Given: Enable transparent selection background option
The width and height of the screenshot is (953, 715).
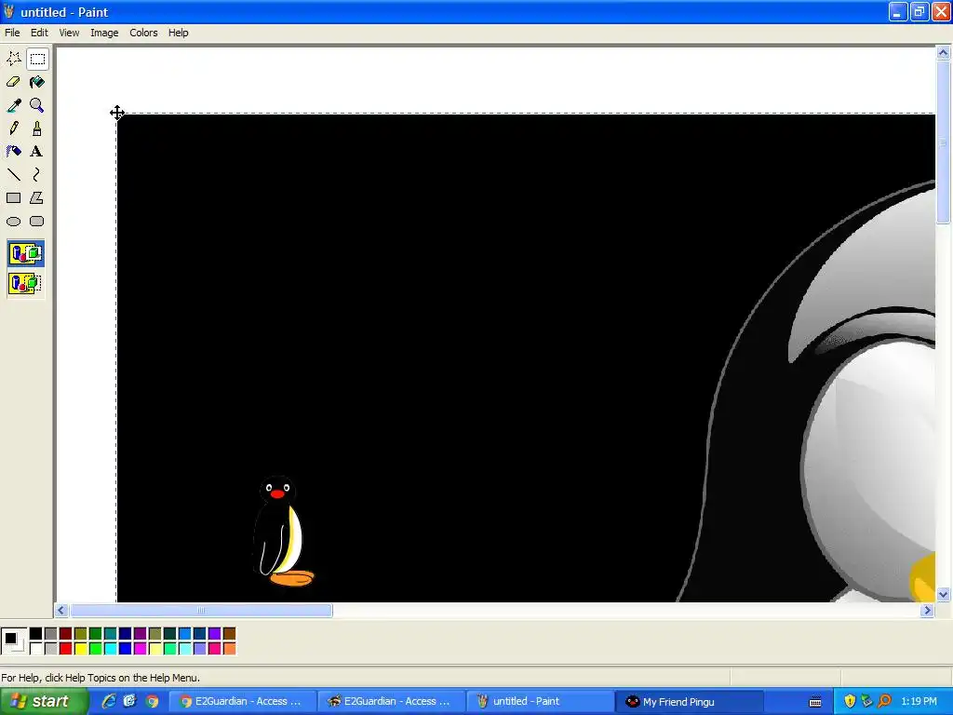Looking at the screenshot, I should click(25, 283).
